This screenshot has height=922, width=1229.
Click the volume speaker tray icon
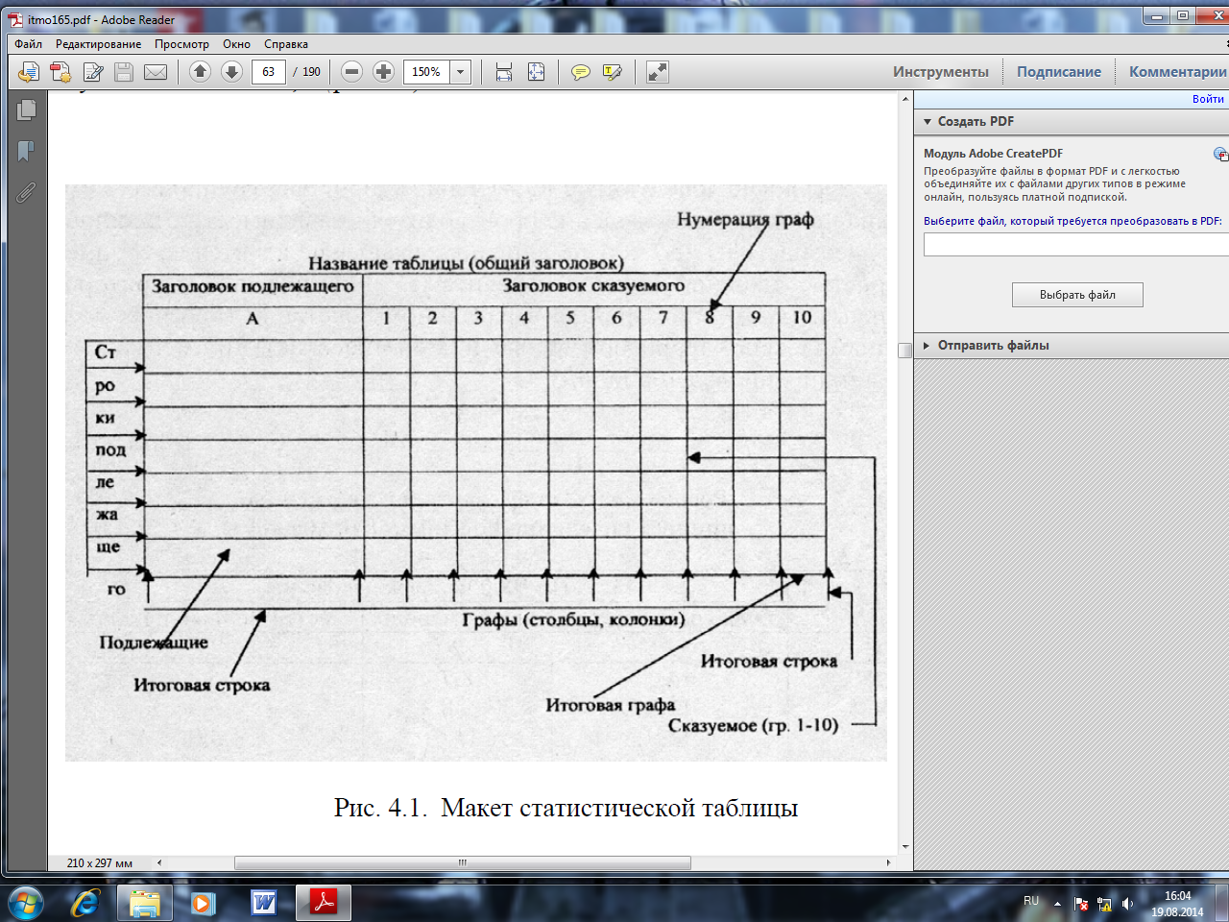pos(1128,904)
